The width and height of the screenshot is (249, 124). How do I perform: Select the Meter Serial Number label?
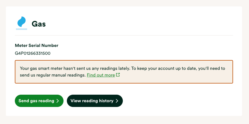tap(37, 46)
